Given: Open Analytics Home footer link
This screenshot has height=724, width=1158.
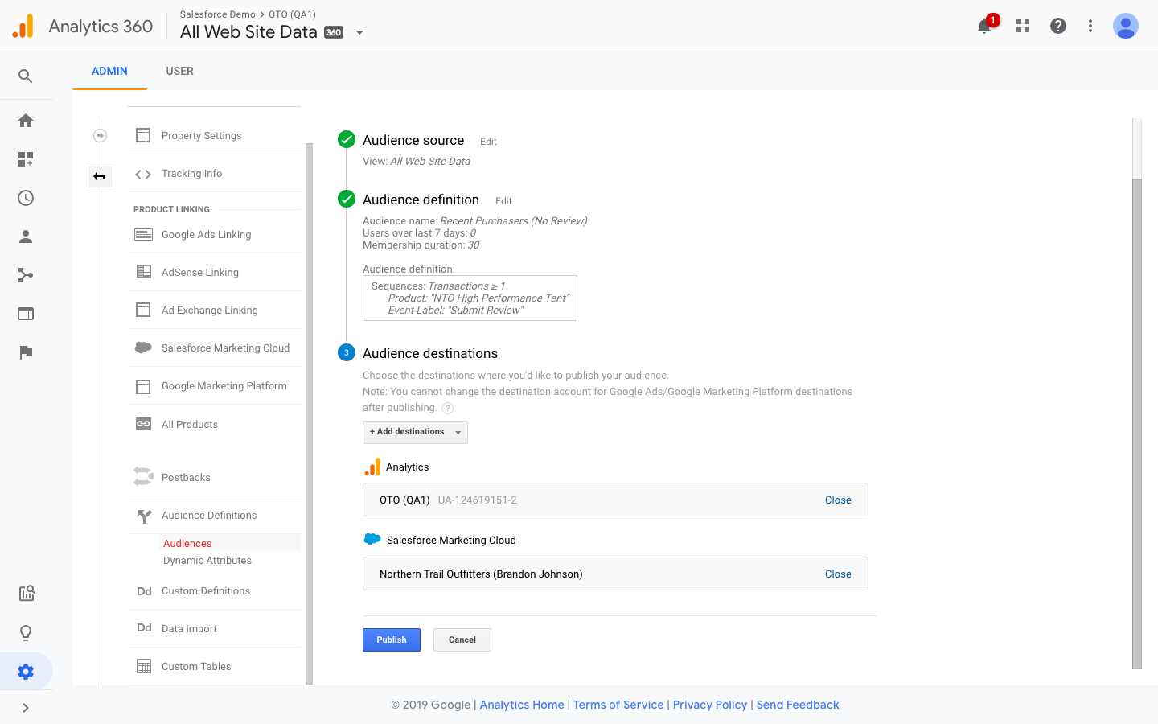Looking at the screenshot, I should (522, 705).
